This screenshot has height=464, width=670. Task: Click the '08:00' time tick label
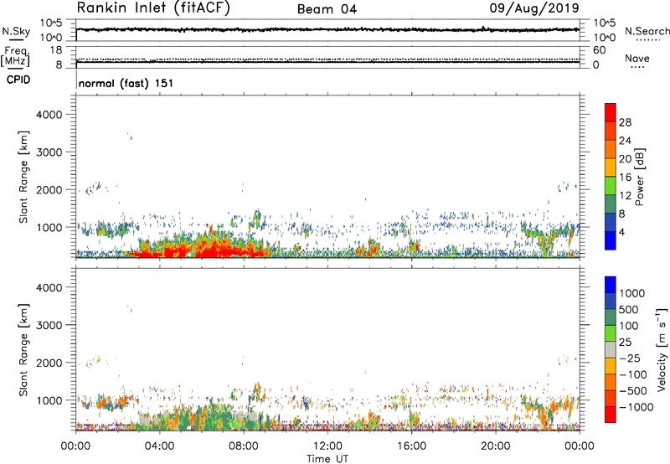point(244,446)
